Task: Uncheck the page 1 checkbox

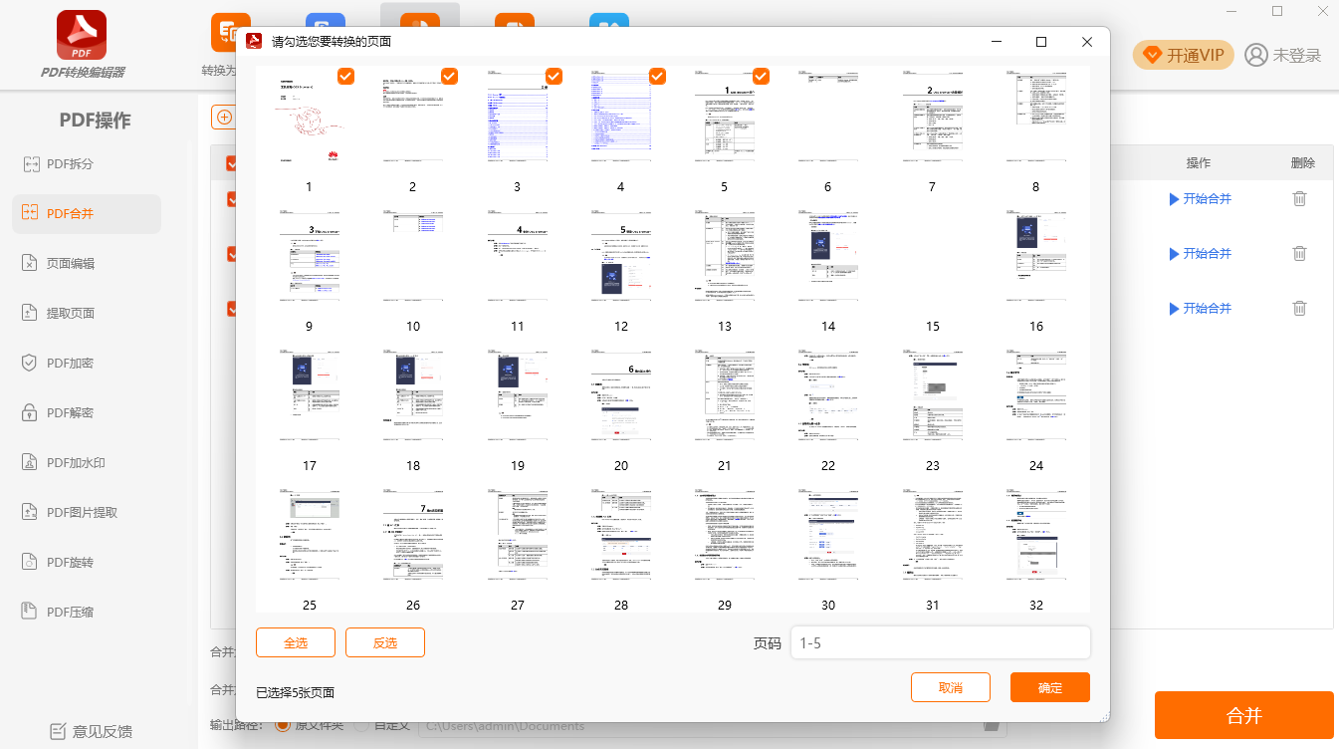Action: coord(346,77)
